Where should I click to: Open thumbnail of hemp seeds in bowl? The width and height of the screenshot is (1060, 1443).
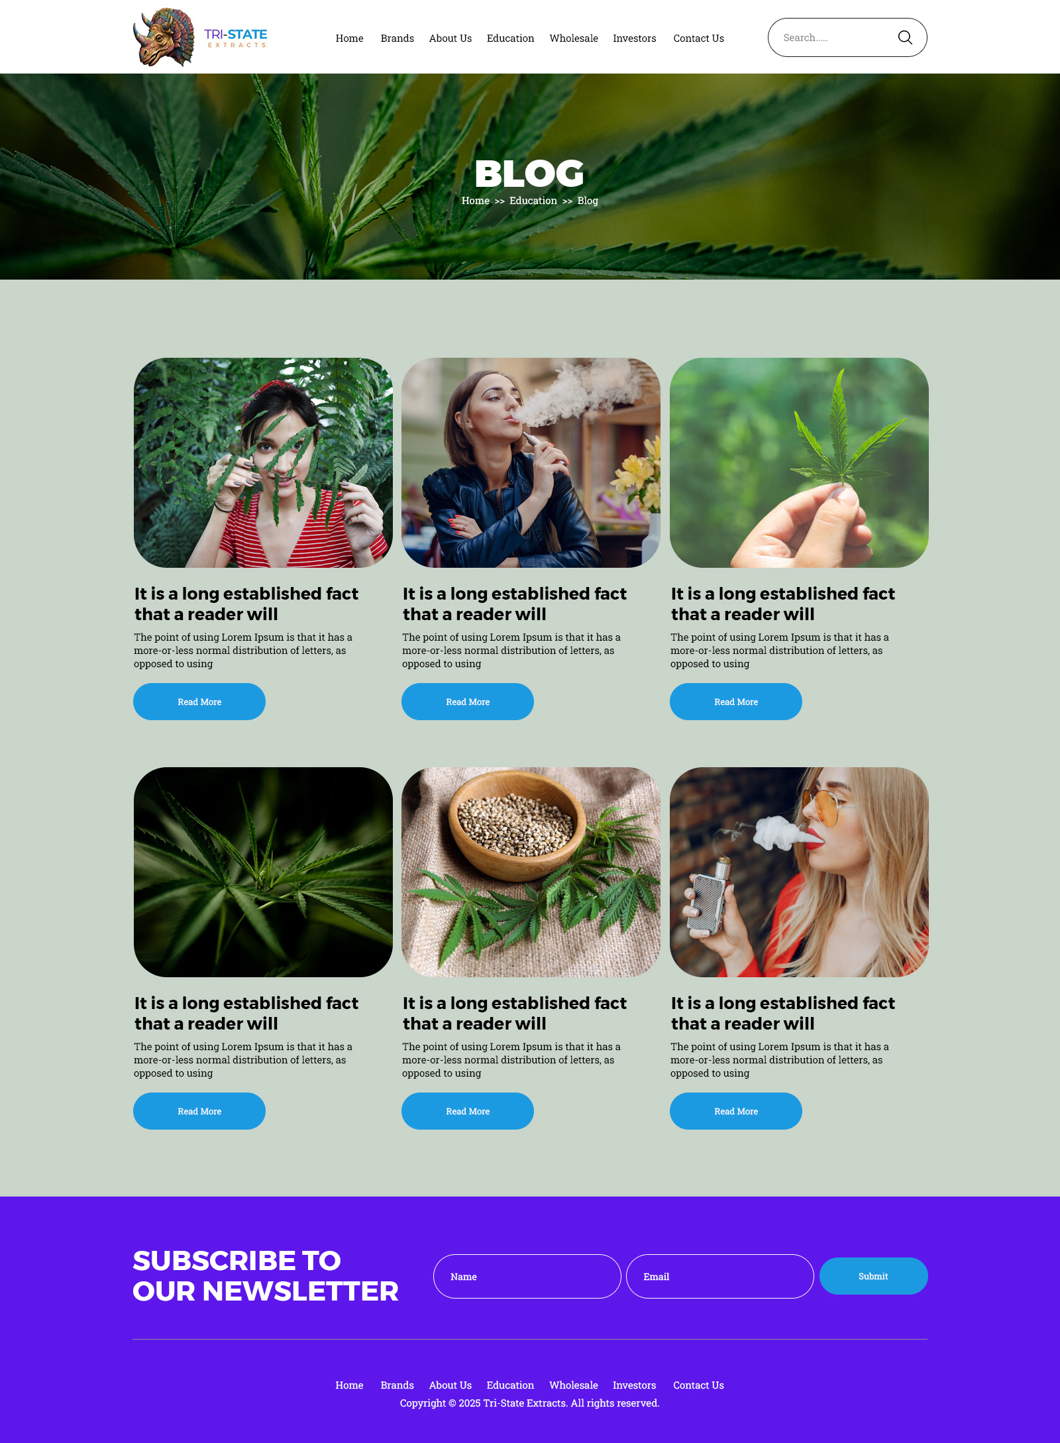coord(531,872)
